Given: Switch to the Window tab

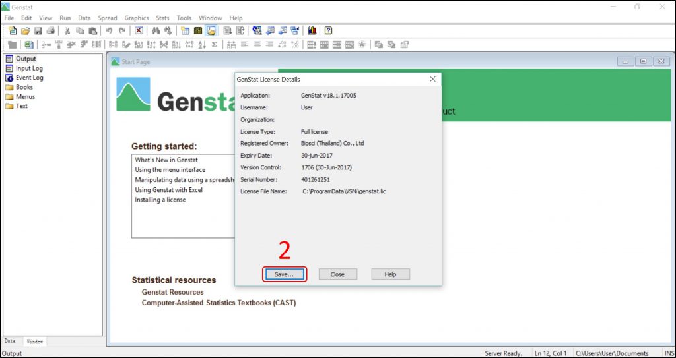Looking at the screenshot, I should [x=35, y=342].
